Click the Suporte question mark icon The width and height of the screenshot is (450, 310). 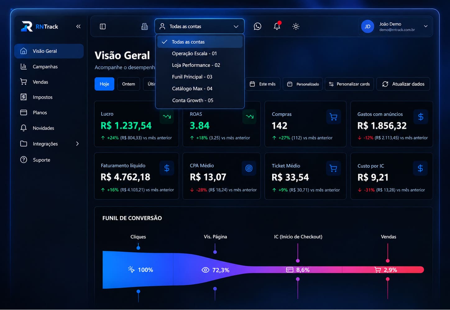tap(24, 160)
